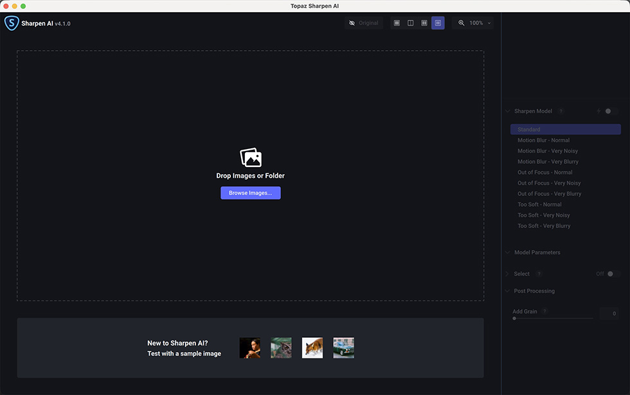Click the Select help icon
The width and height of the screenshot is (630, 395).
click(539, 274)
